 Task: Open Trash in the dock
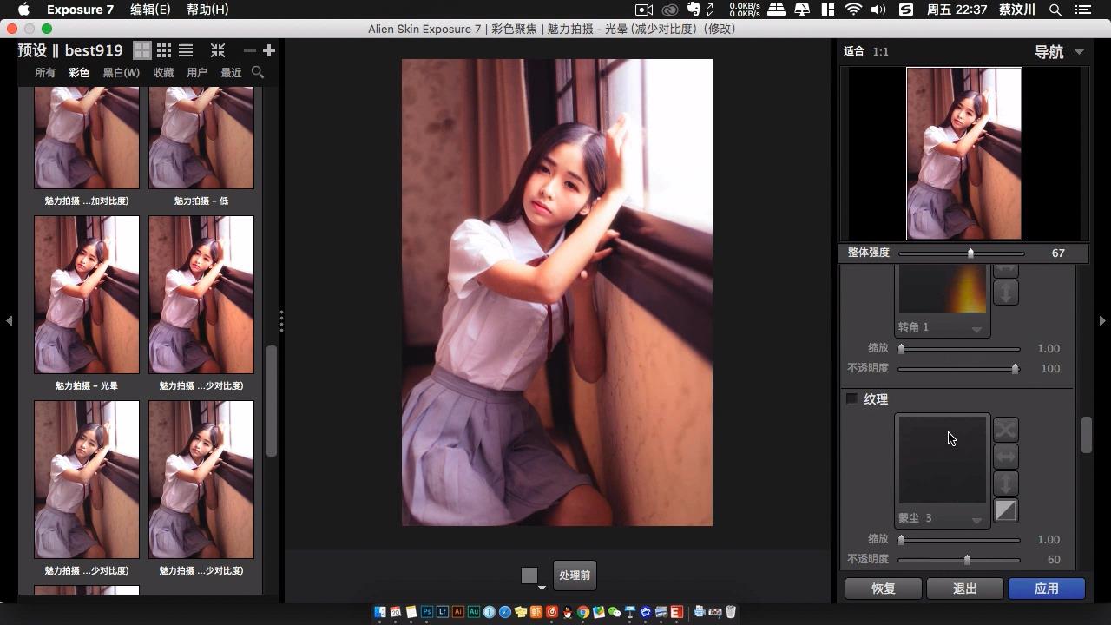(x=731, y=612)
